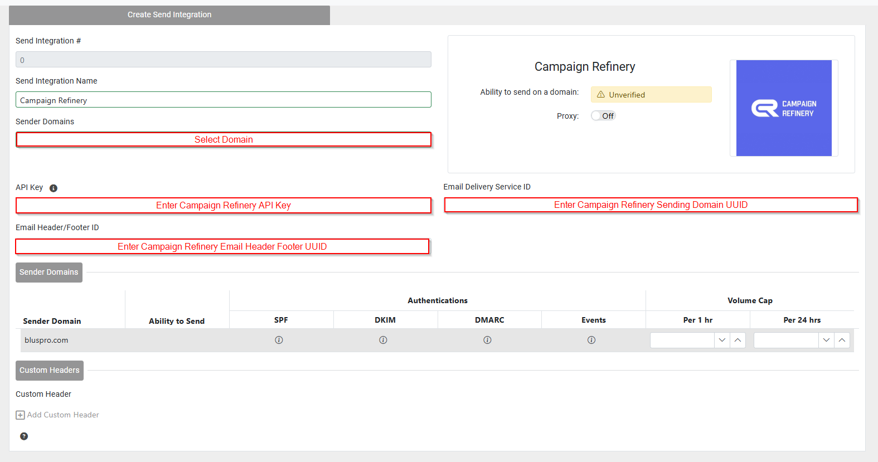Open the Select Domain dropdown
The width and height of the screenshot is (878, 462).
pyautogui.click(x=224, y=139)
